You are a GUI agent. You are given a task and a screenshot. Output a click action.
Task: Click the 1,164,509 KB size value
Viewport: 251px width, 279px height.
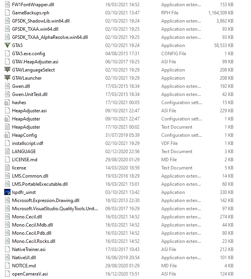[x=221, y=13]
